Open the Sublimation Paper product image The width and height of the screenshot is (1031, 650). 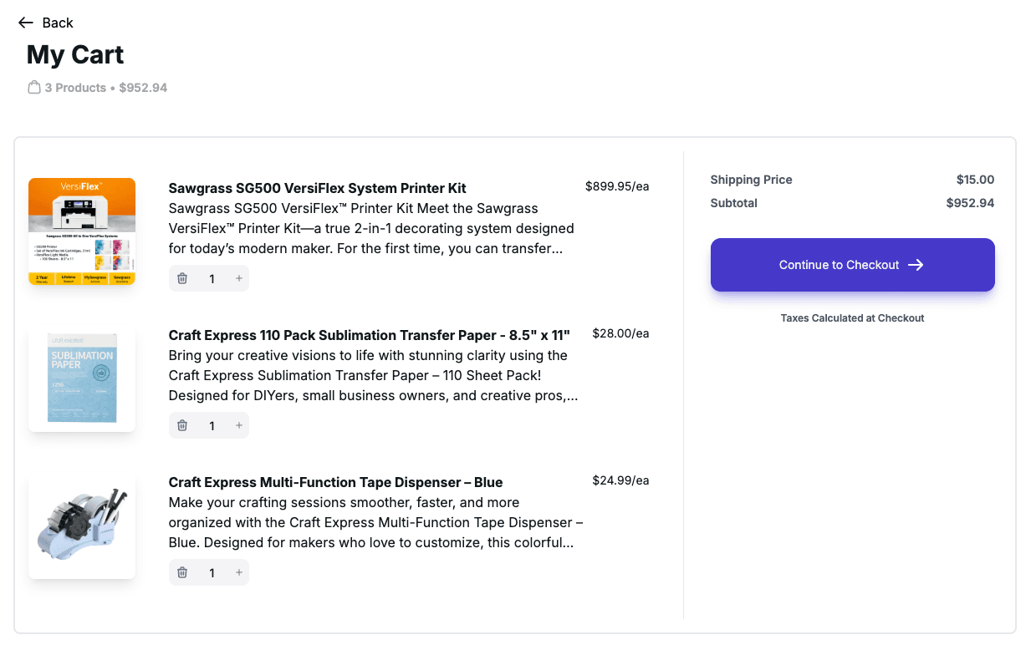point(82,378)
